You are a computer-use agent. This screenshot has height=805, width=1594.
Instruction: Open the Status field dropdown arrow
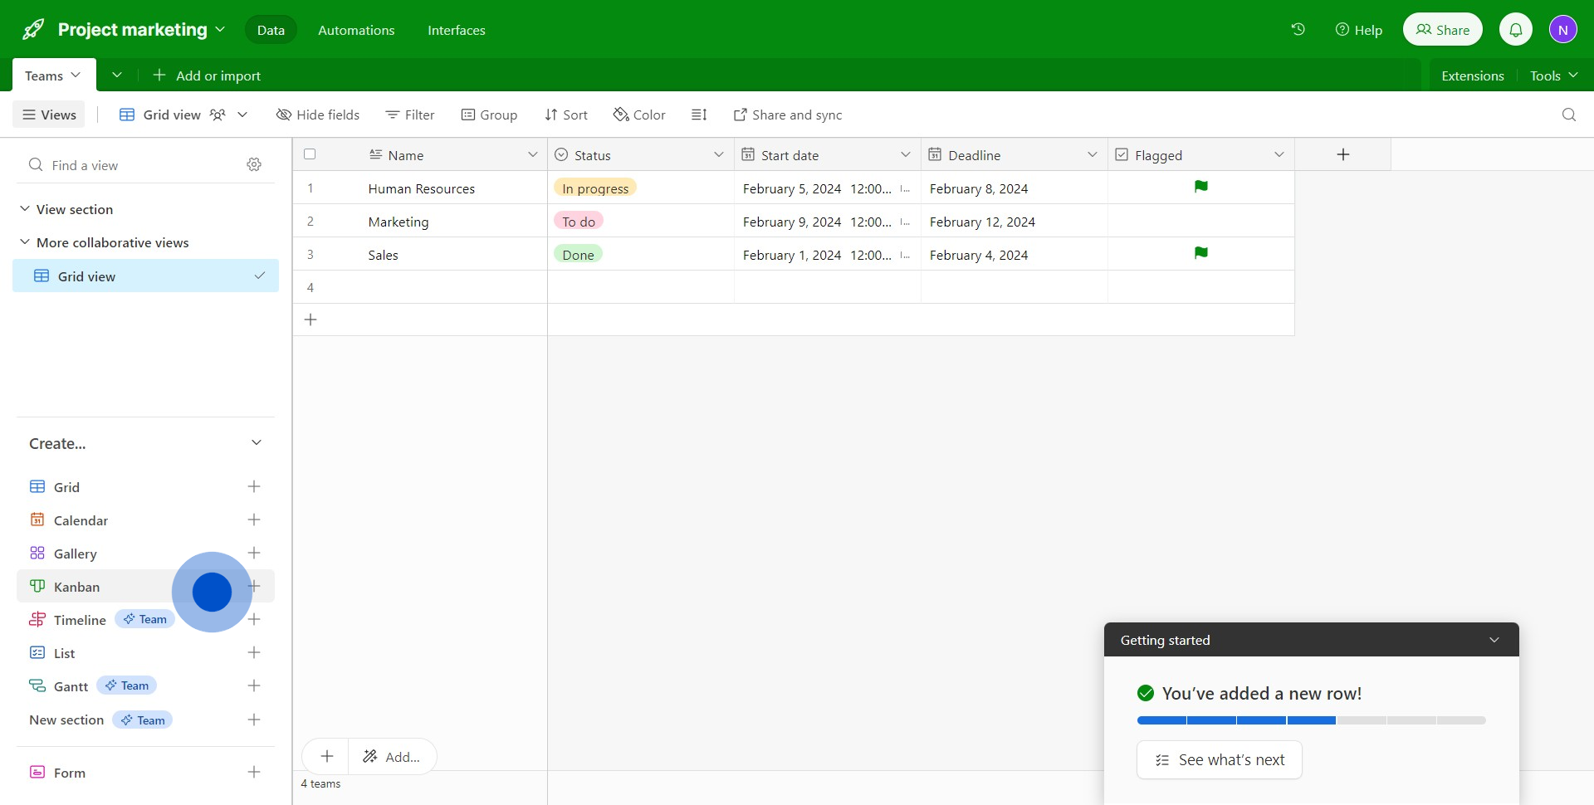[x=718, y=155]
